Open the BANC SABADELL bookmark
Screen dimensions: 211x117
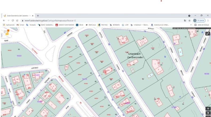click(46, 25)
